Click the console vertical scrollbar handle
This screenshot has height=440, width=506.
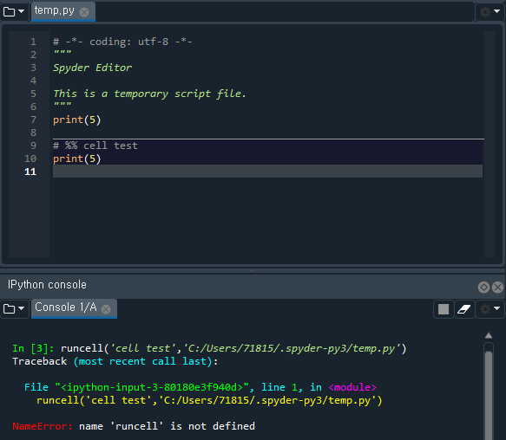[489, 396]
